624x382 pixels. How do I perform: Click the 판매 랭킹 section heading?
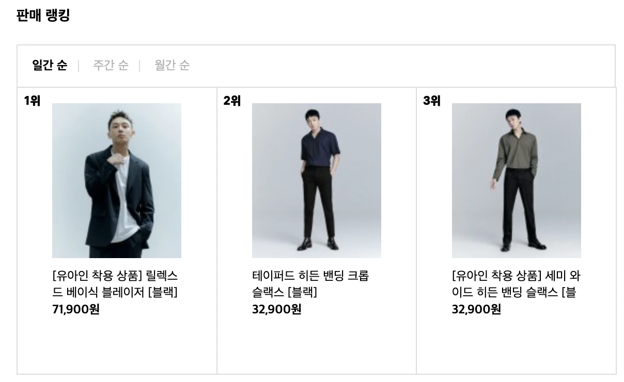[43, 15]
